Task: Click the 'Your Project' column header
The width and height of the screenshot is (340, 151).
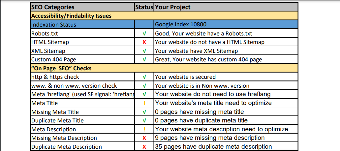Action: (x=173, y=7)
